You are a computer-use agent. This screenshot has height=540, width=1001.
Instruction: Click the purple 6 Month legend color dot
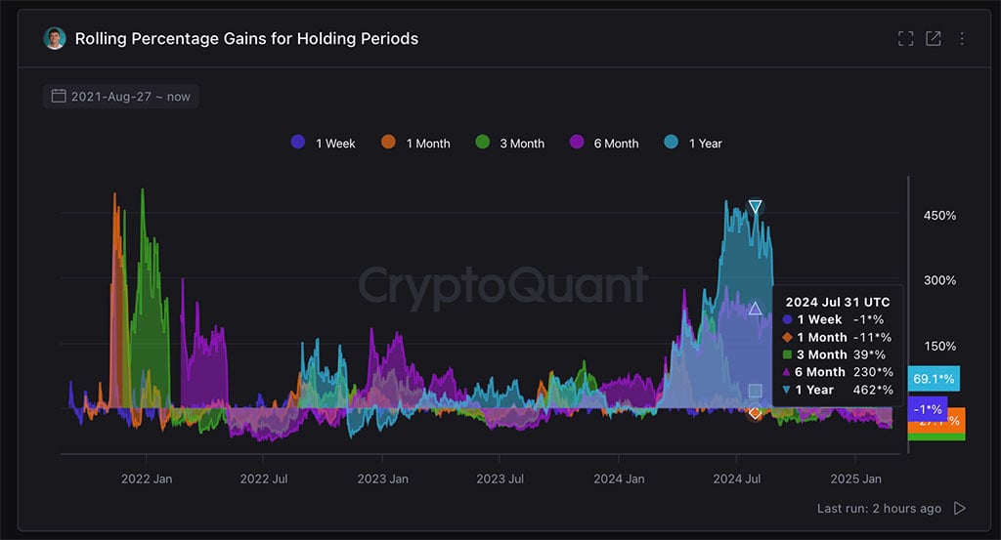point(577,143)
